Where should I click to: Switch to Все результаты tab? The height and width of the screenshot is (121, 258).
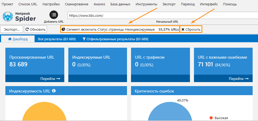[57, 39]
